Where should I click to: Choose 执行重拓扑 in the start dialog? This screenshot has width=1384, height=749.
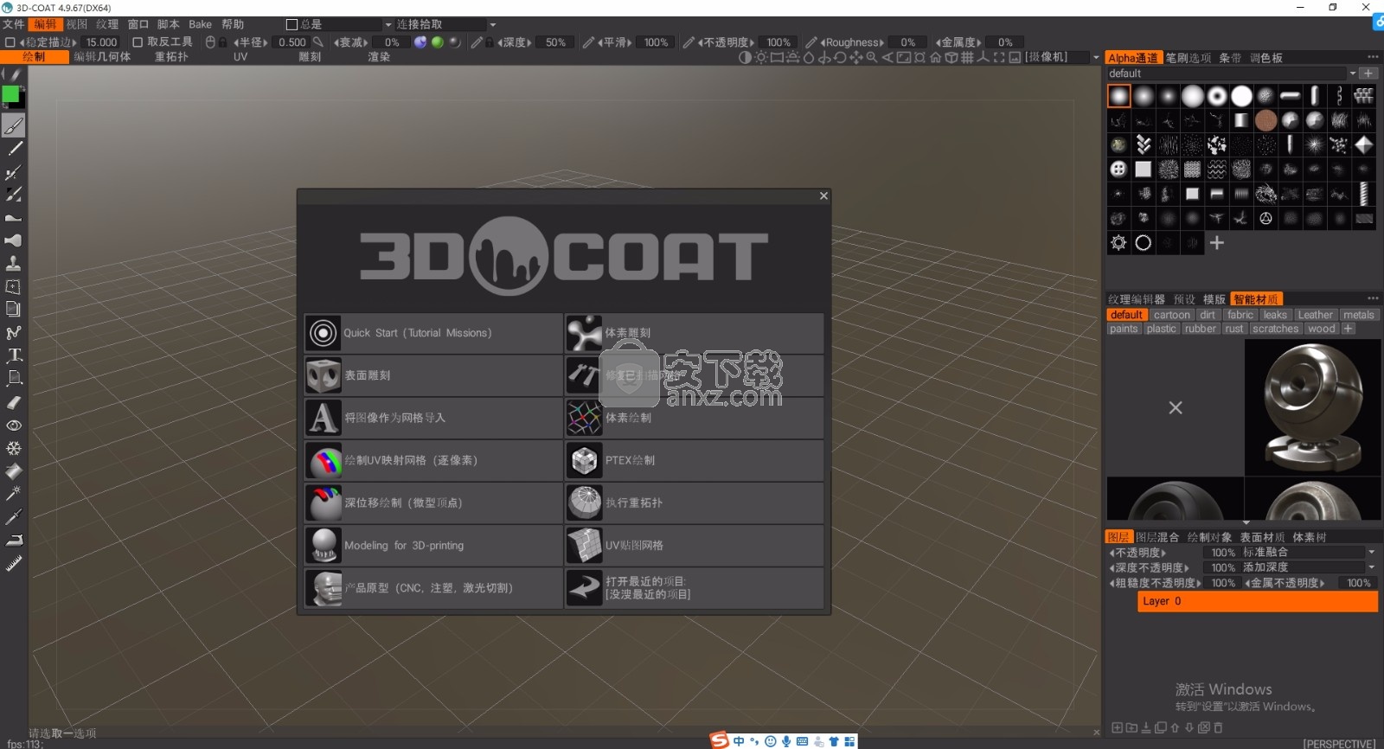pyautogui.click(x=695, y=503)
